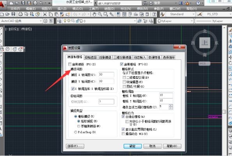Uncheck the 启用栅格 (F7) checkbox
This screenshot has height=156, width=232.
(x=122, y=64)
